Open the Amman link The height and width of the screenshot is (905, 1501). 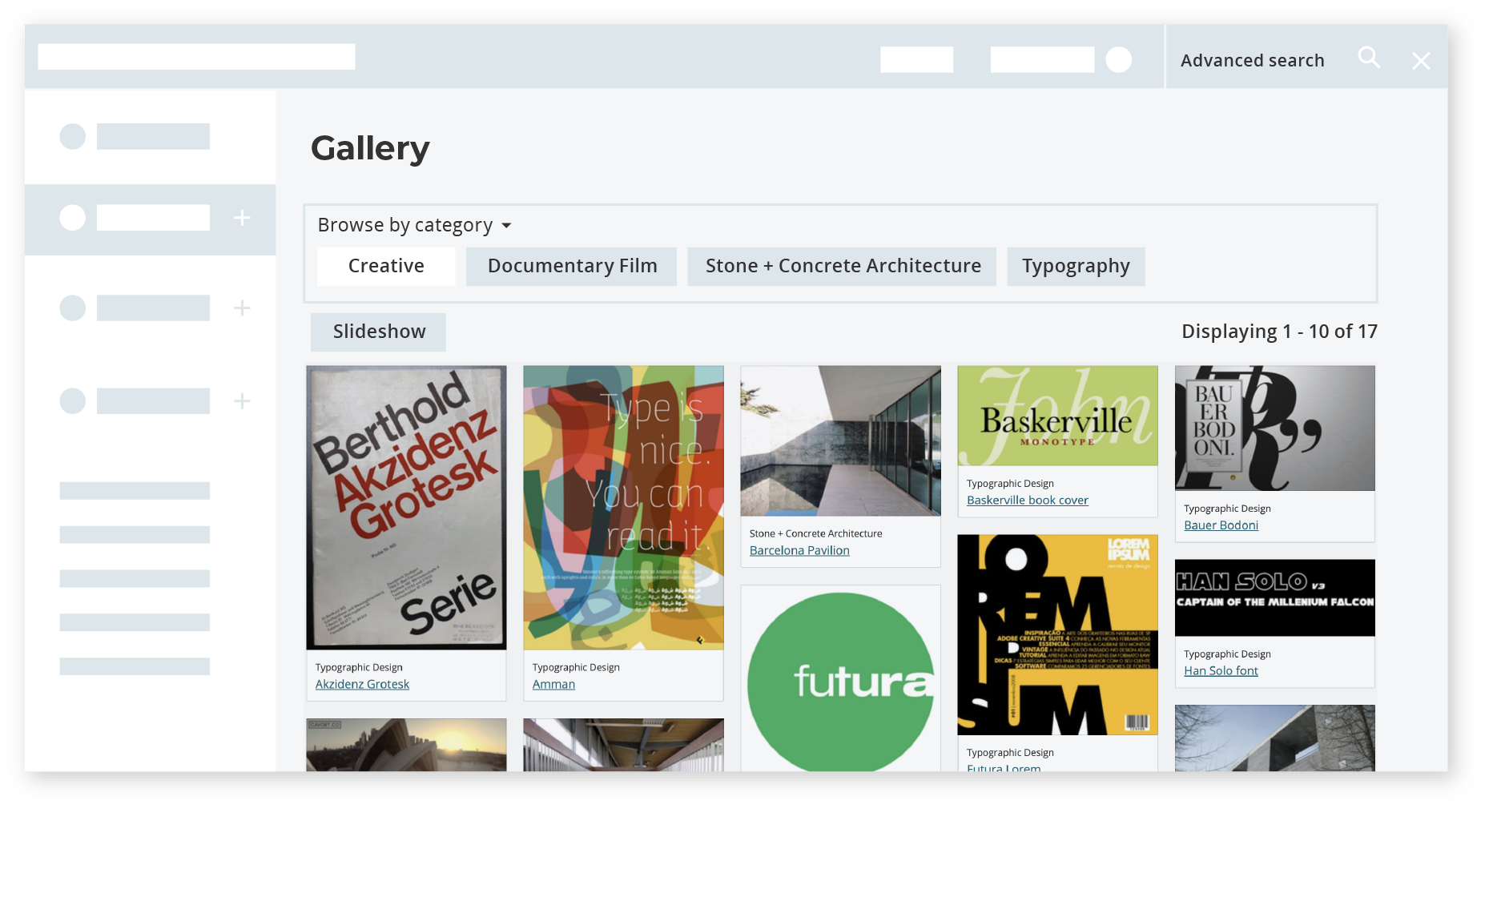pyautogui.click(x=553, y=684)
